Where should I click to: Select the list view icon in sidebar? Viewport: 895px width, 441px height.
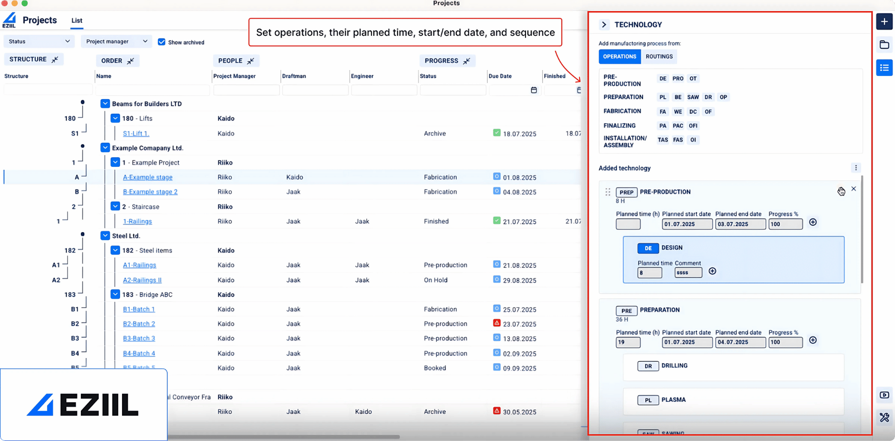coord(884,68)
